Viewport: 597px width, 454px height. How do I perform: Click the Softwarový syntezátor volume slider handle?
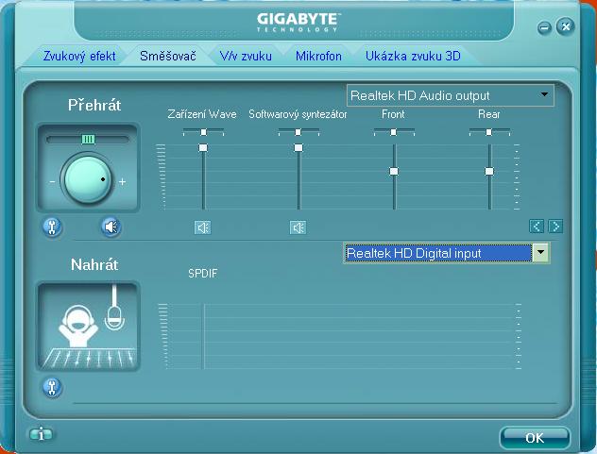tap(298, 147)
